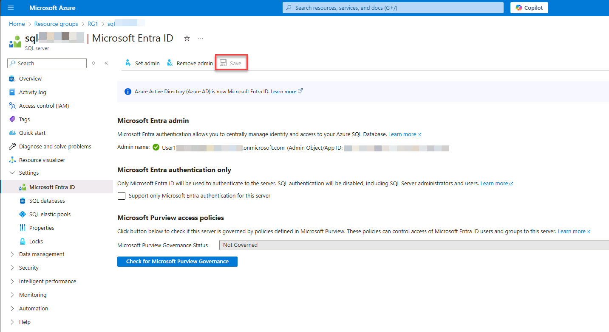Open SQL databases in sidebar

(x=47, y=201)
